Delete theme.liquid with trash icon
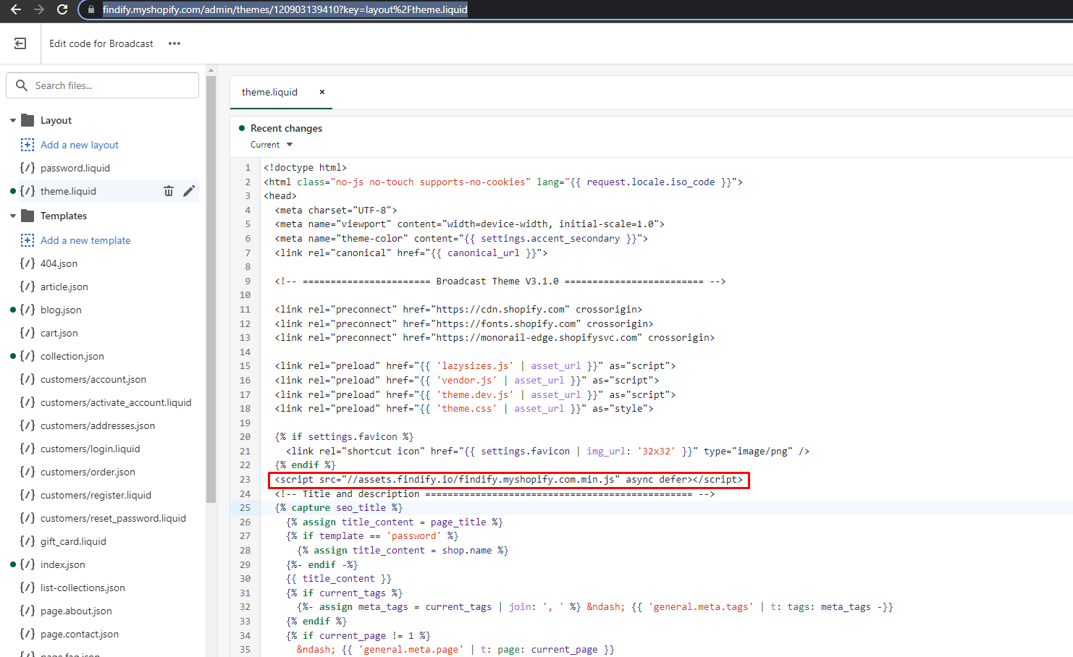1073x657 pixels. [x=169, y=191]
